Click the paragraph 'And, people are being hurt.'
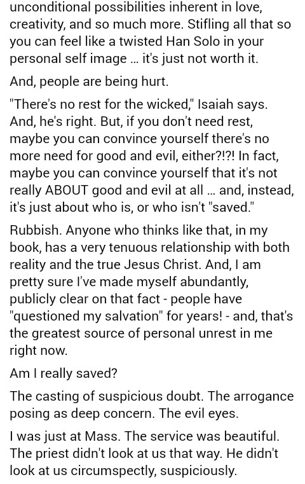The height and width of the screenshot is (484, 305). pyautogui.click(x=89, y=82)
